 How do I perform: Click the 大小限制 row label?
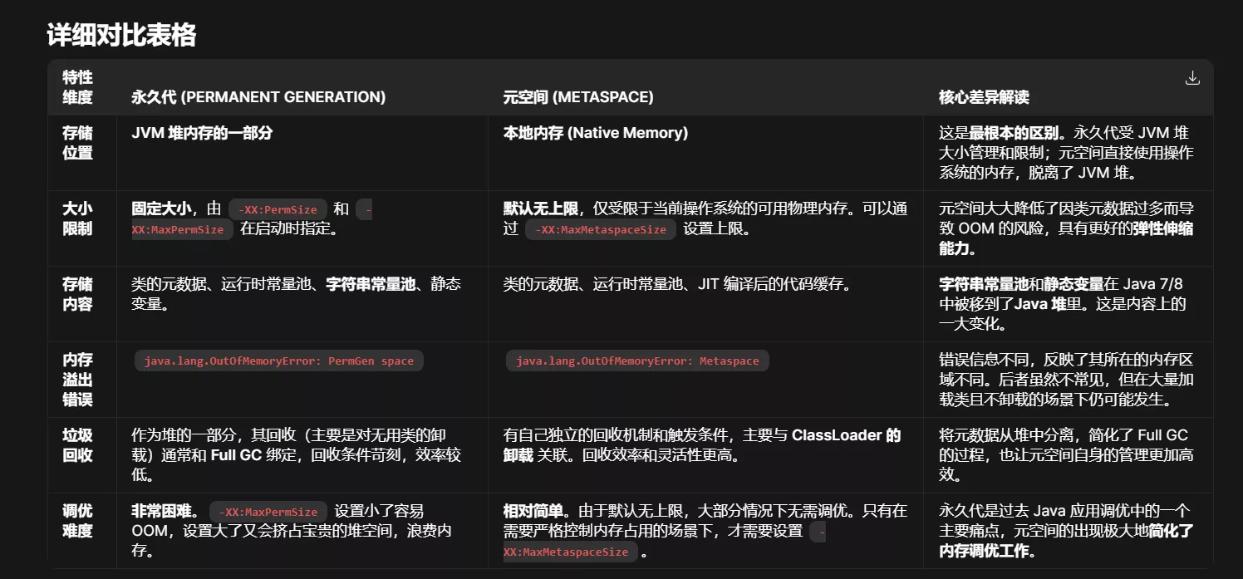click(77, 219)
